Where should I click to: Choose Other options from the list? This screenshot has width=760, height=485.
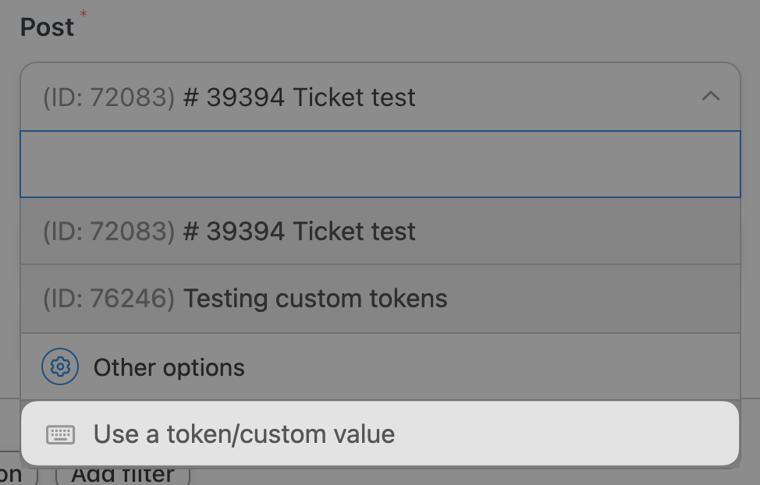click(x=169, y=366)
